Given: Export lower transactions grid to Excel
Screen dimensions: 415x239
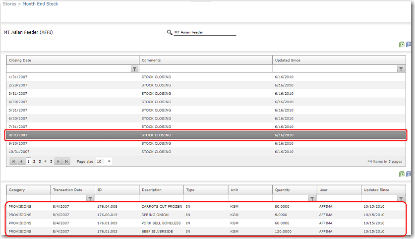Looking at the screenshot, I should [x=402, y=174].
